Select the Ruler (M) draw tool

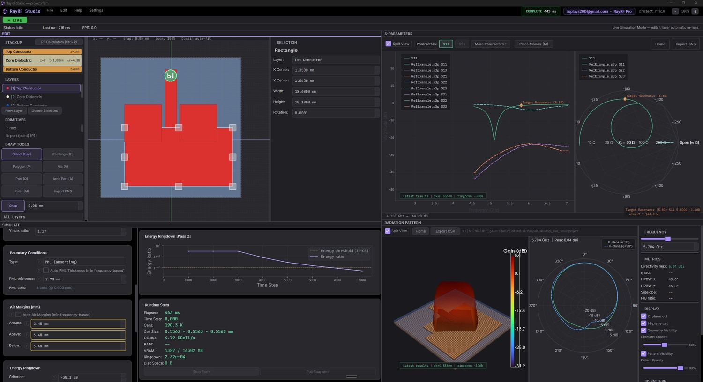(22, 191)
